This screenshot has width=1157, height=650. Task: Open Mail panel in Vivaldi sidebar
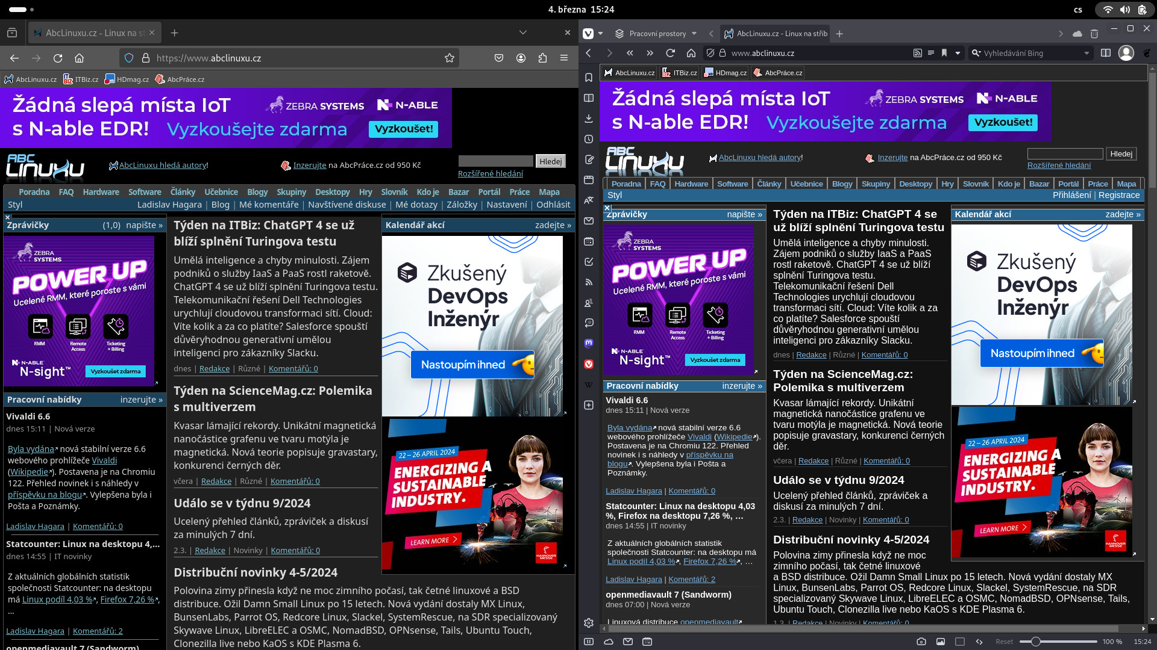tap(589, 221)
